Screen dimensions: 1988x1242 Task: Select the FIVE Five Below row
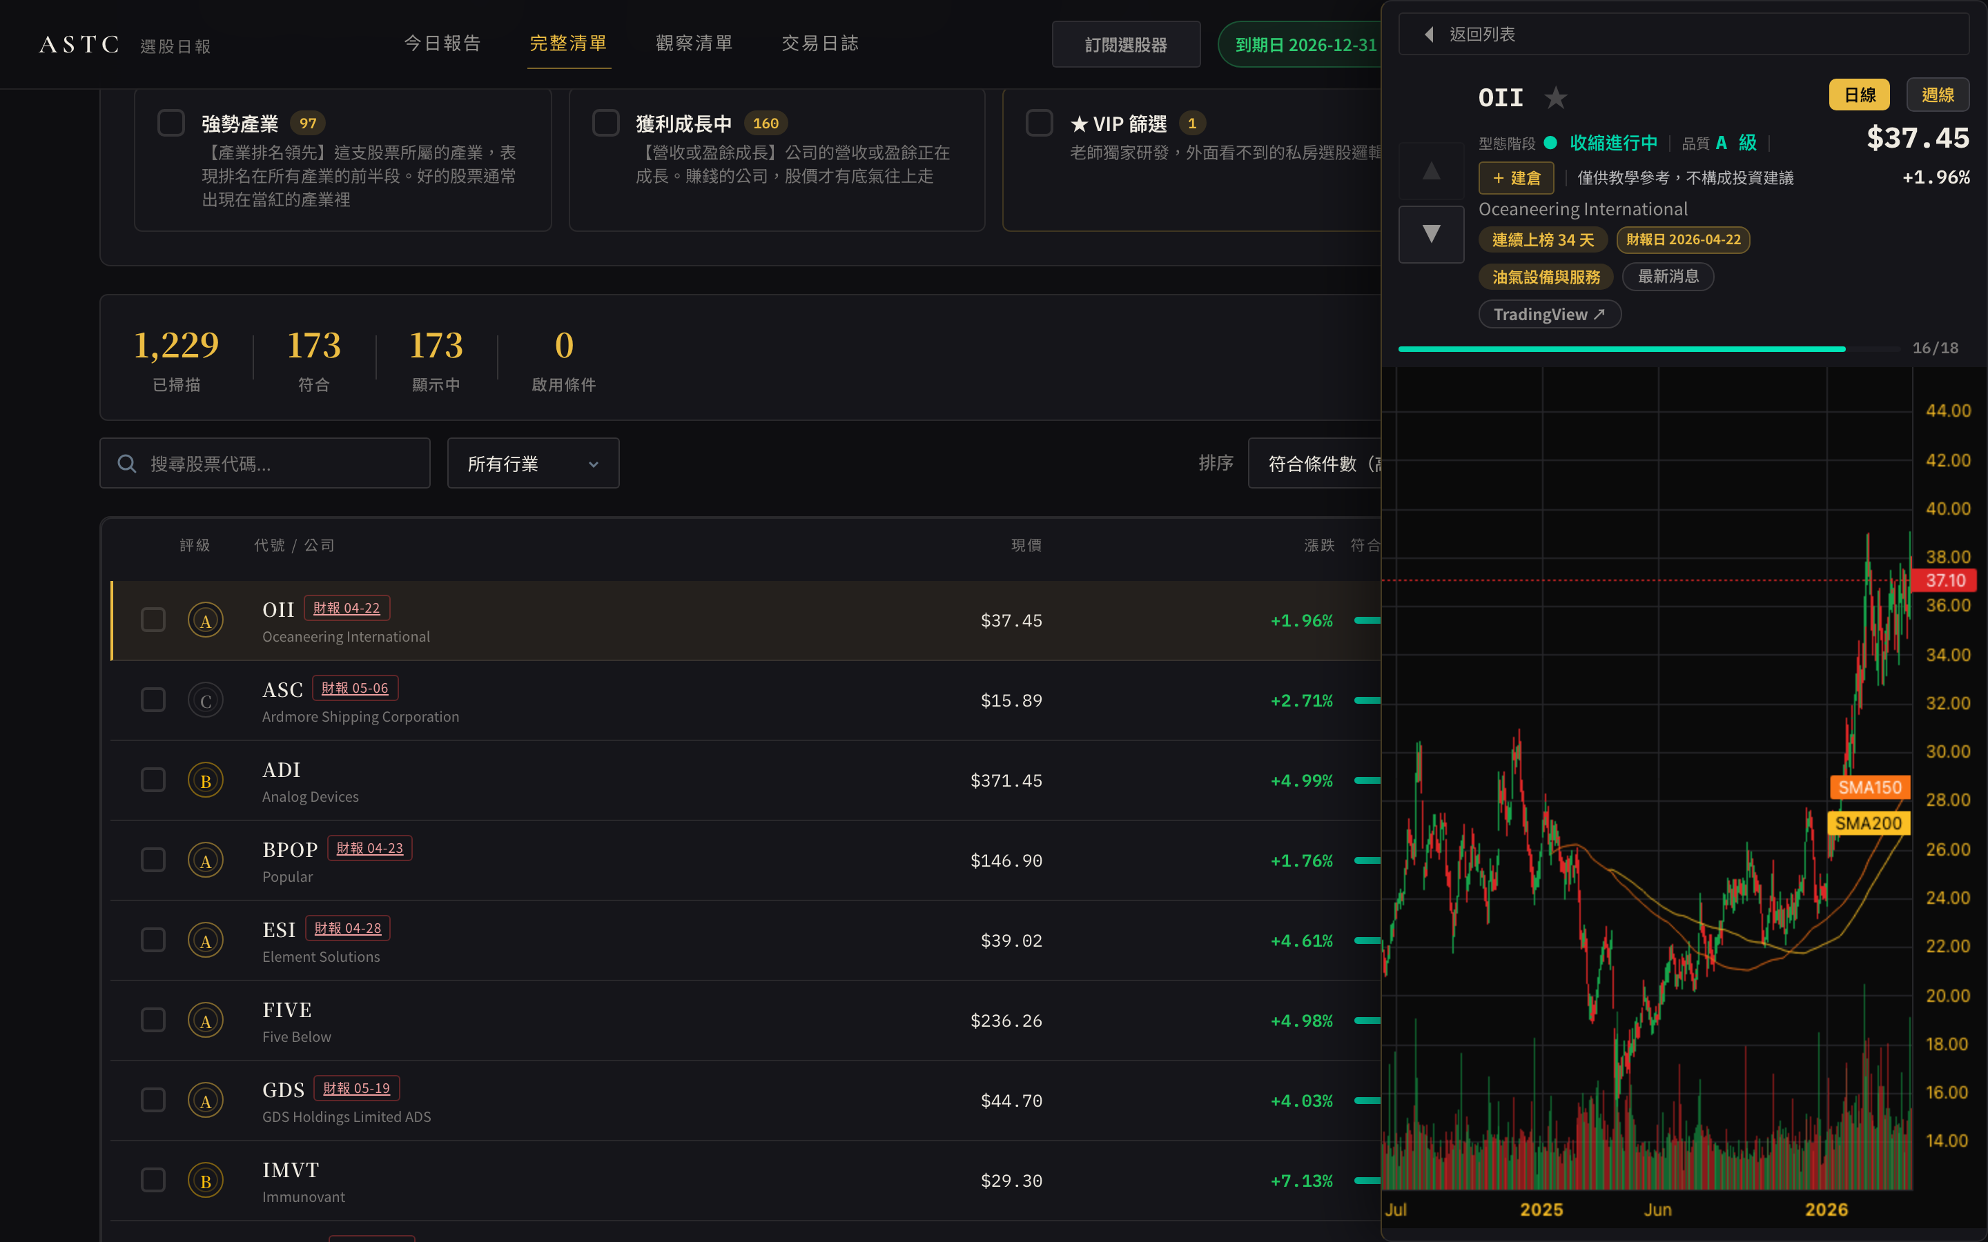tap(746, 1021)
